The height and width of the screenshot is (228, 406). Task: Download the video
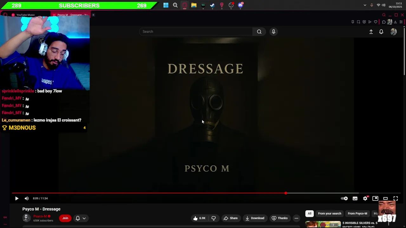255,218
